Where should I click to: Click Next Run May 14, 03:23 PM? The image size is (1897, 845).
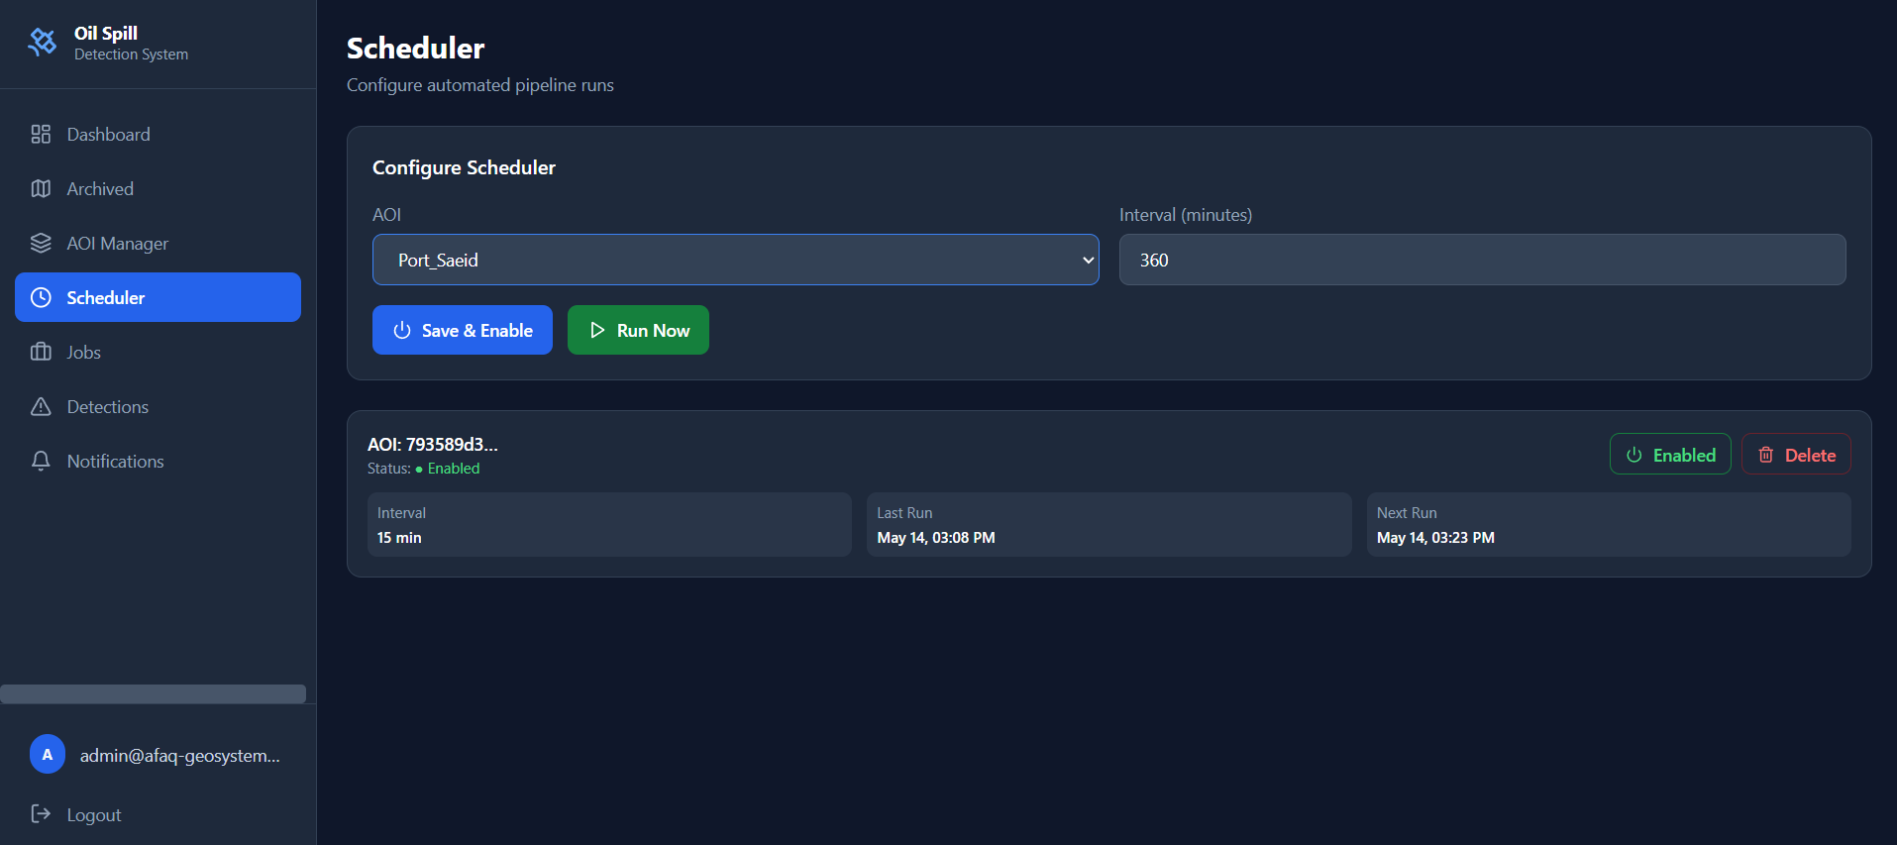[x=1435, y=537]
